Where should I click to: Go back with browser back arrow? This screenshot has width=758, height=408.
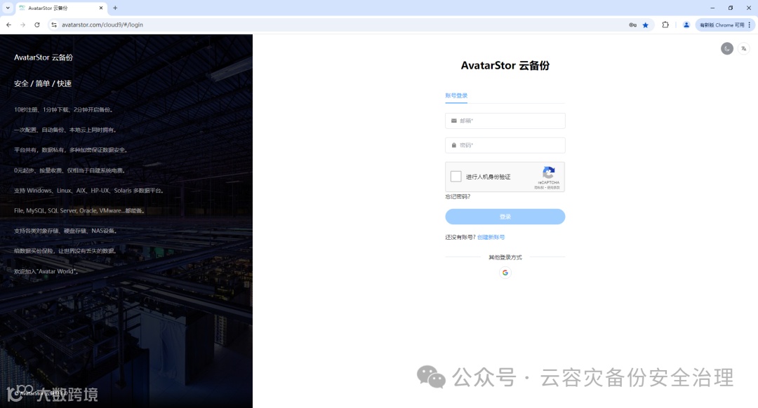(8, 25)
